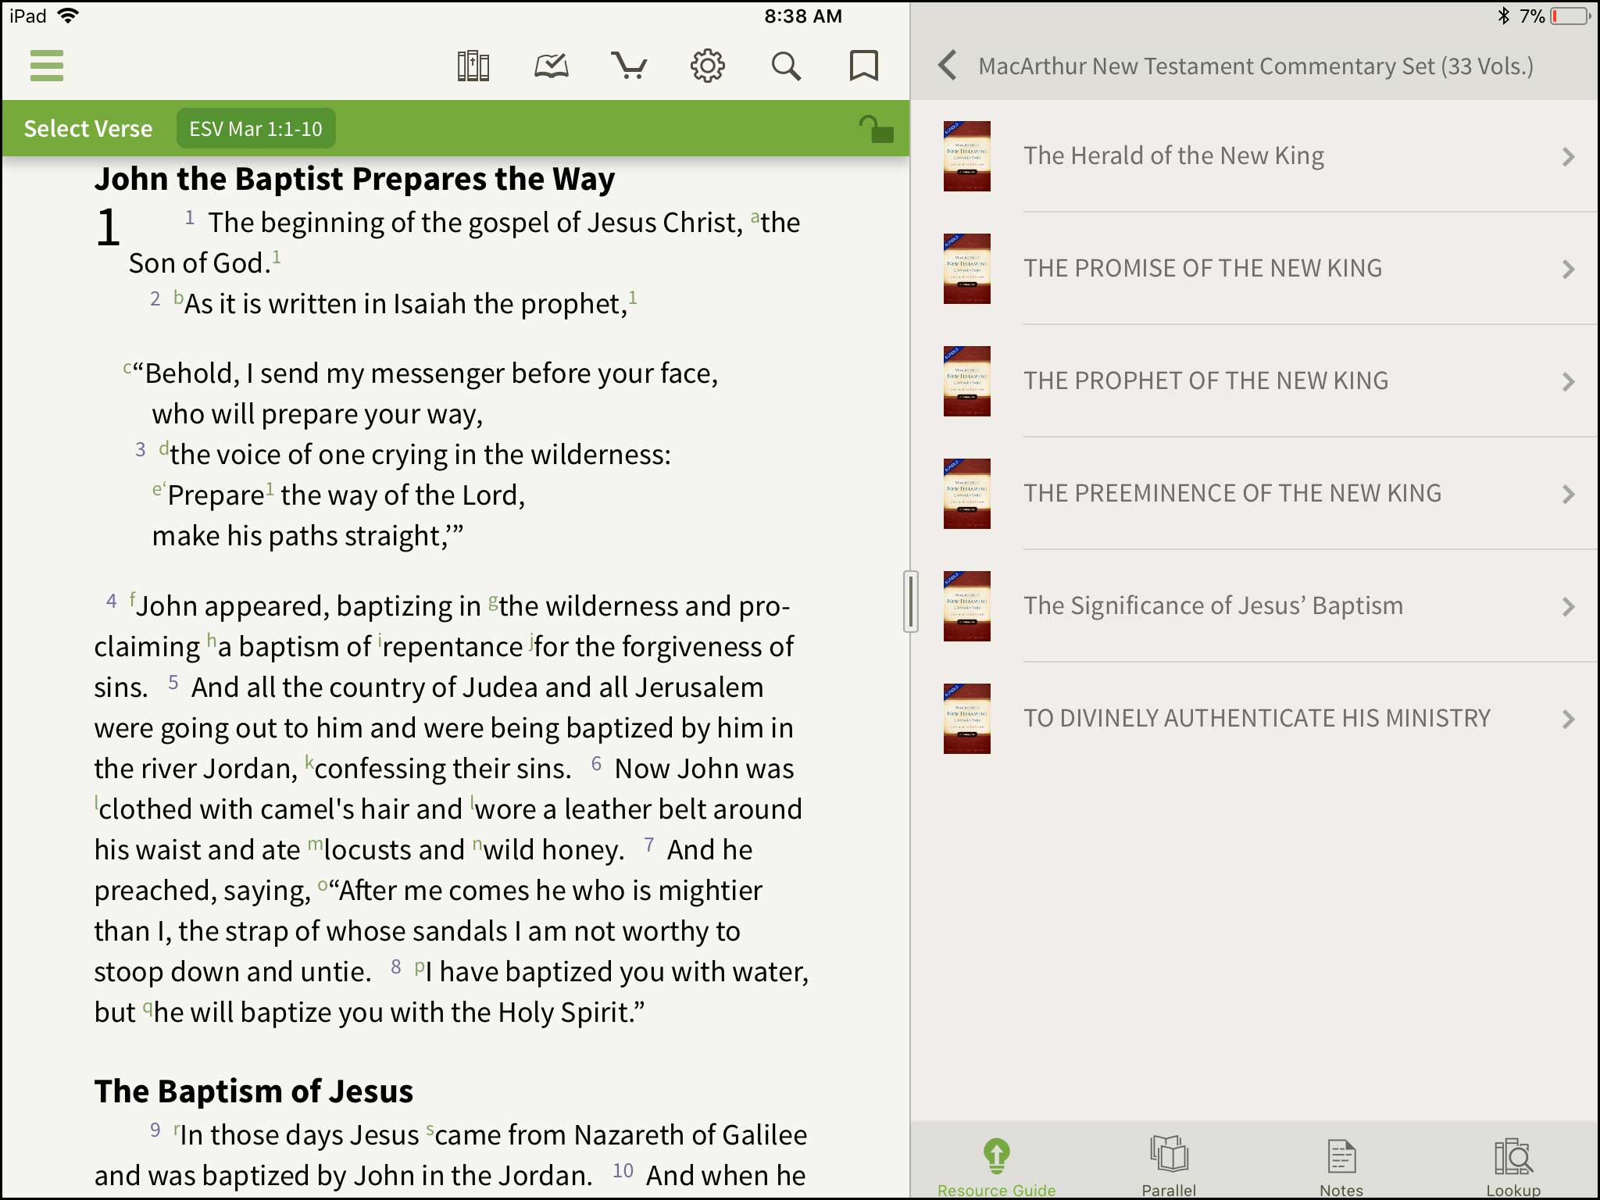Image resolution: width=1600 pixels, height=1200 pixels.
Task: Tap cross-reference 's' before 'came from Nazareth'
Action: pyautogui.click(x=430, y=1130)
